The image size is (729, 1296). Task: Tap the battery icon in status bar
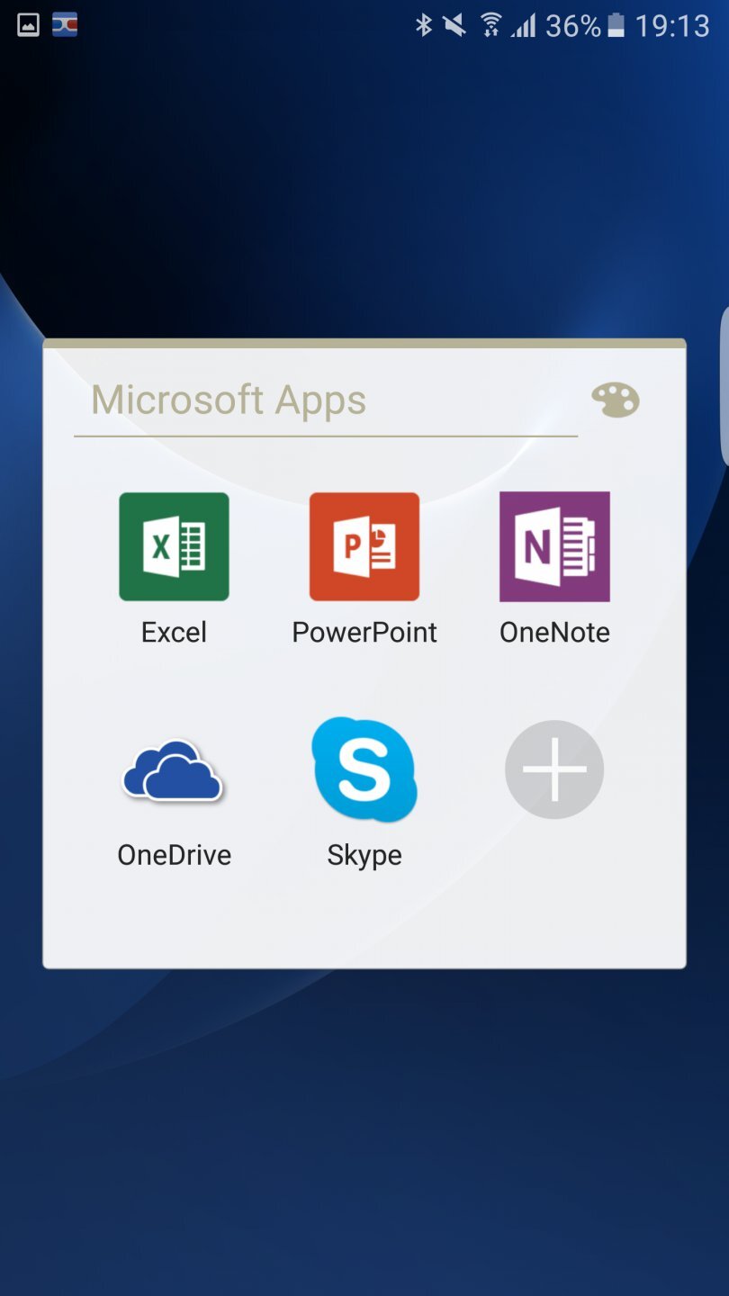(x=616, y=25)
